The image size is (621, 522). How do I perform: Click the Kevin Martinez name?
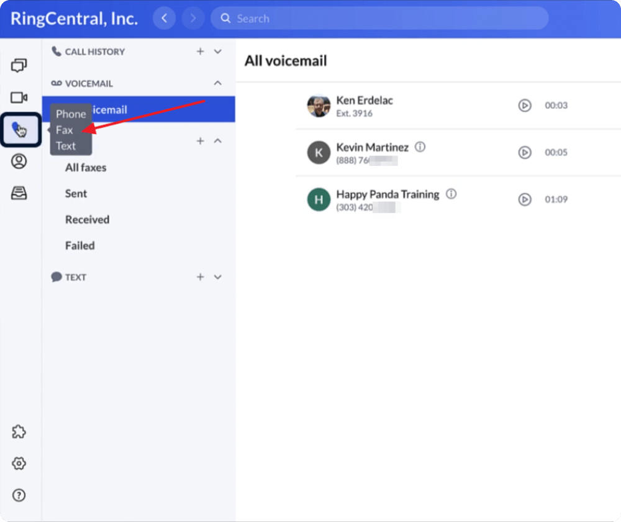[x=372, y=147]
